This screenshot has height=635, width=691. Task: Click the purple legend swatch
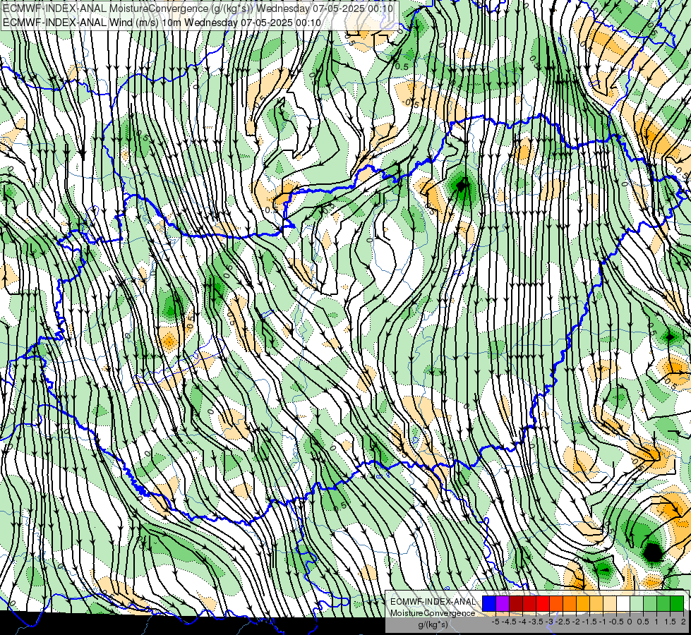point(503,603)
